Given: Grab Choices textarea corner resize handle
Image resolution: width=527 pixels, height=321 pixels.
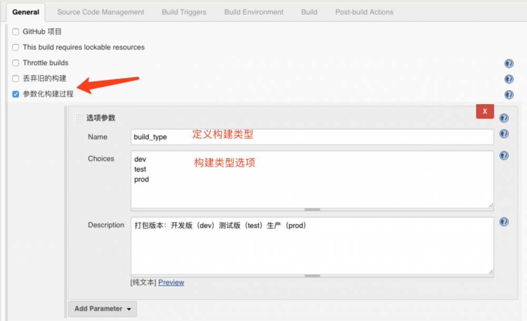Looking at the screenshot, I should (491, 205).
